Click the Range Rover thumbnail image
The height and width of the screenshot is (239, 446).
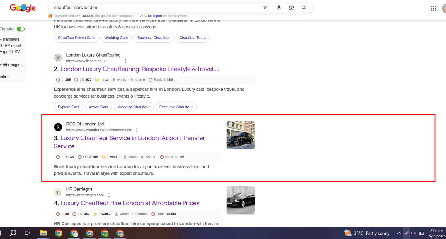[x=241, y=135]
